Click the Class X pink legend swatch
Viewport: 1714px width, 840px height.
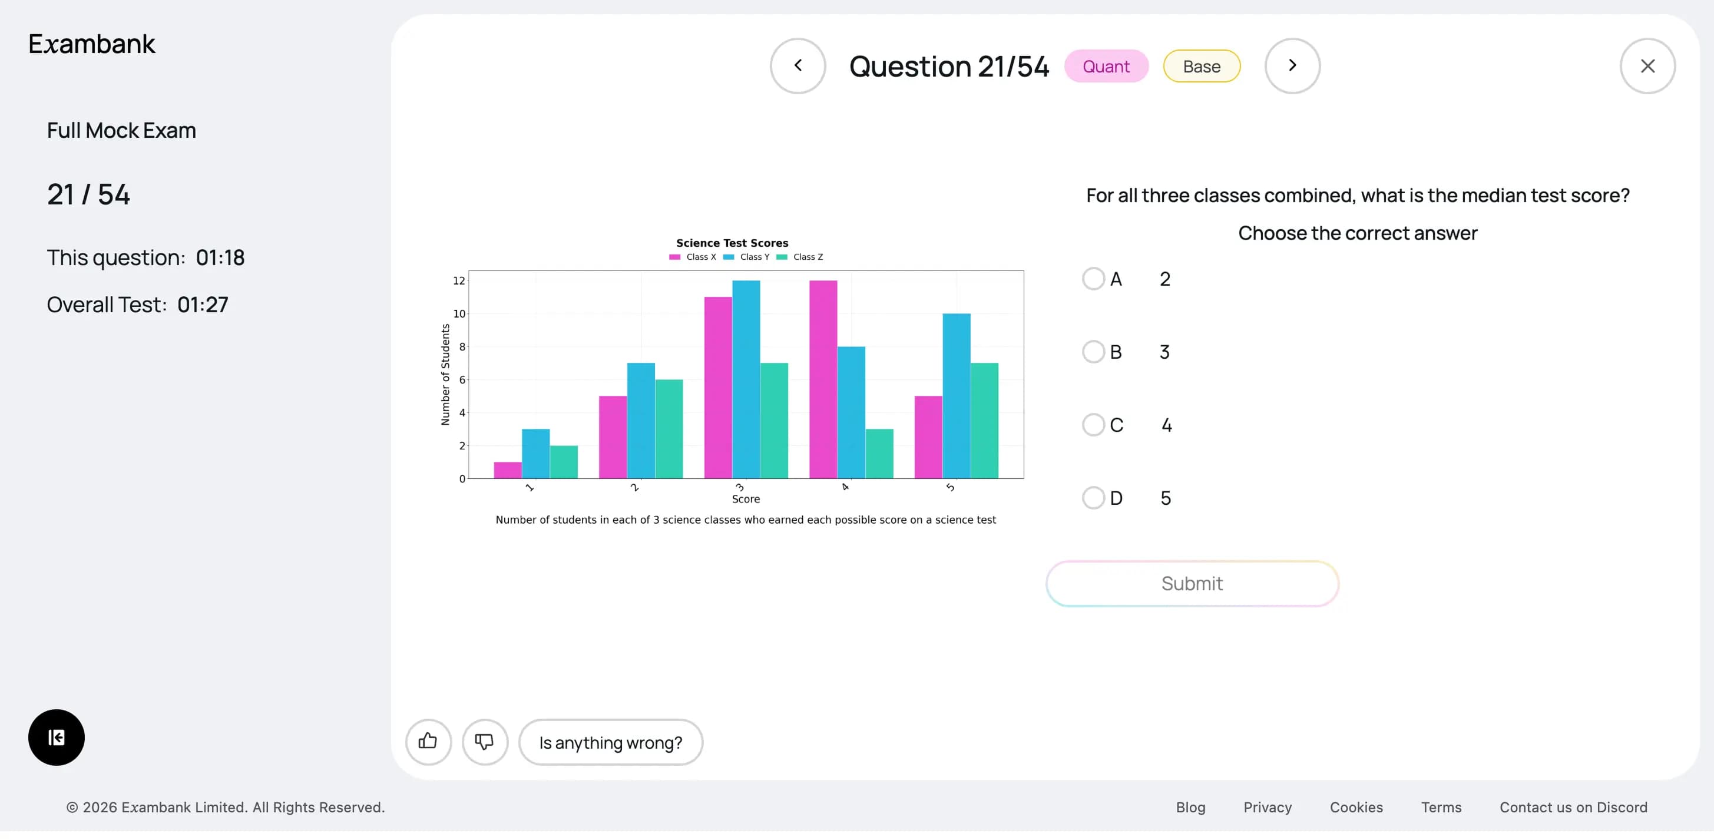tap(674, 257)
